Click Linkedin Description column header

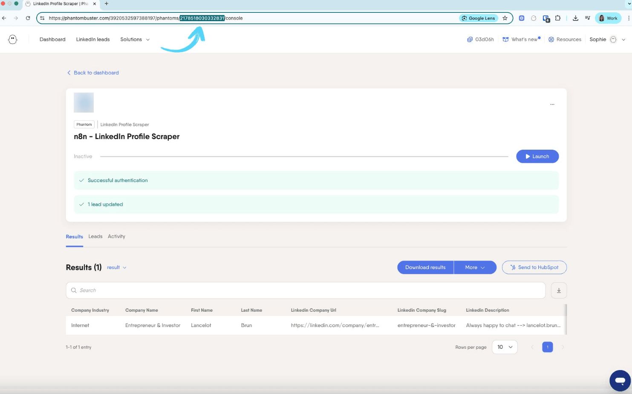click(488, 310)
